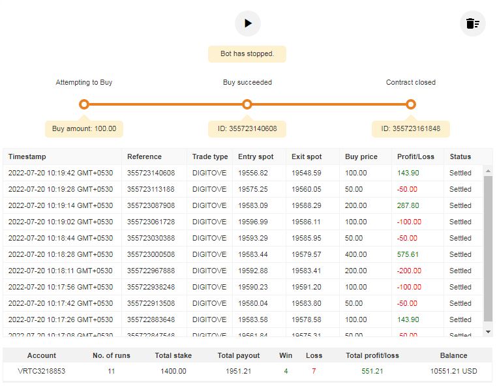Viewport: 497px width, 386px height.
Task: Click the ID: 355723140608 buy tag
Action: point(247,128)
